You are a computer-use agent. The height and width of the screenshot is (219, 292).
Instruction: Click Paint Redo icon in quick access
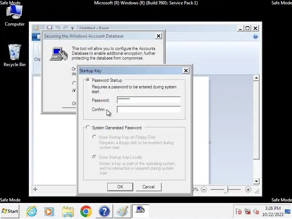pos(66,28)
